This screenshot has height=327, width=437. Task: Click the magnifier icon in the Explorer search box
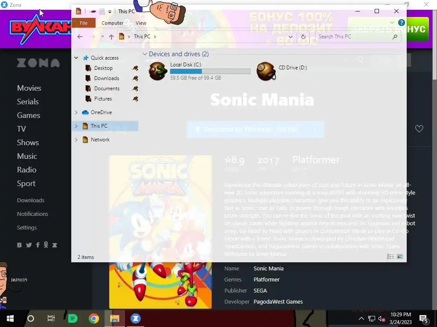tap(395, 37)
